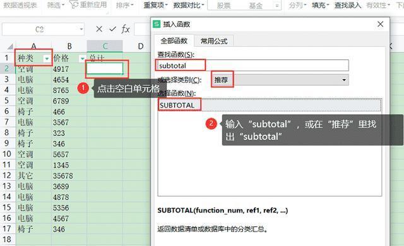Close the 插入函数 dialog
This screenshot has height=246, width=404.
click(380, 24)
